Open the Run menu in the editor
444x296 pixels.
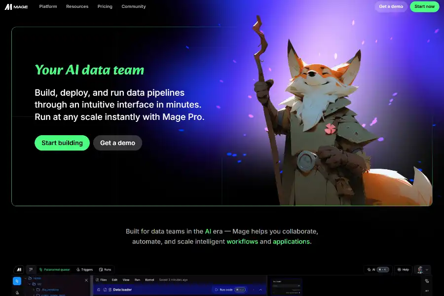[x=137, y=280]
